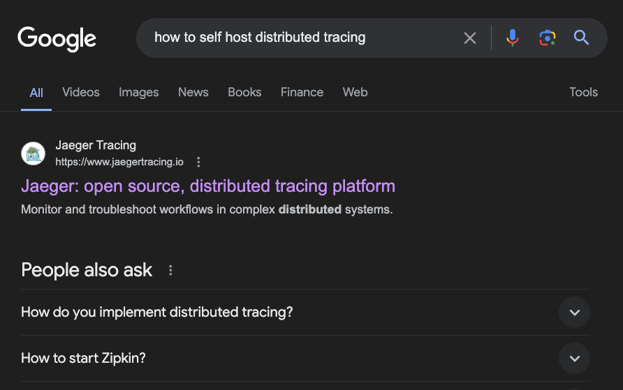
Task: Open the Finance tab
Action: coord(302,92)
